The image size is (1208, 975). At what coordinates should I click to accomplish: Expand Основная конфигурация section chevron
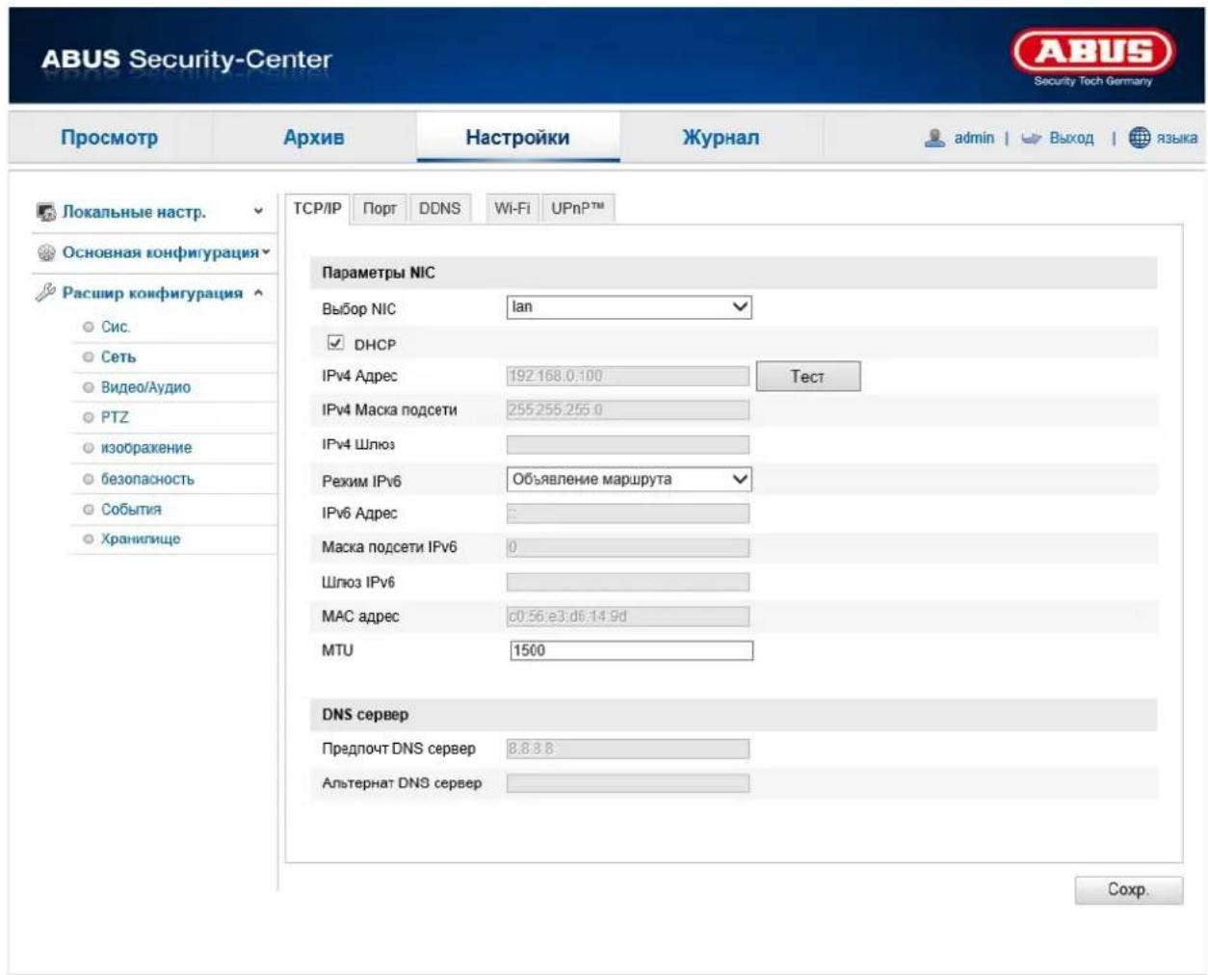(266, 252)
